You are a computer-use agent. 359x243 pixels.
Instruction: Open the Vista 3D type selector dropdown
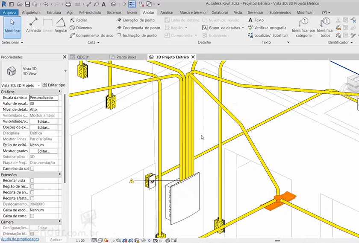click(x=65, y=71)
